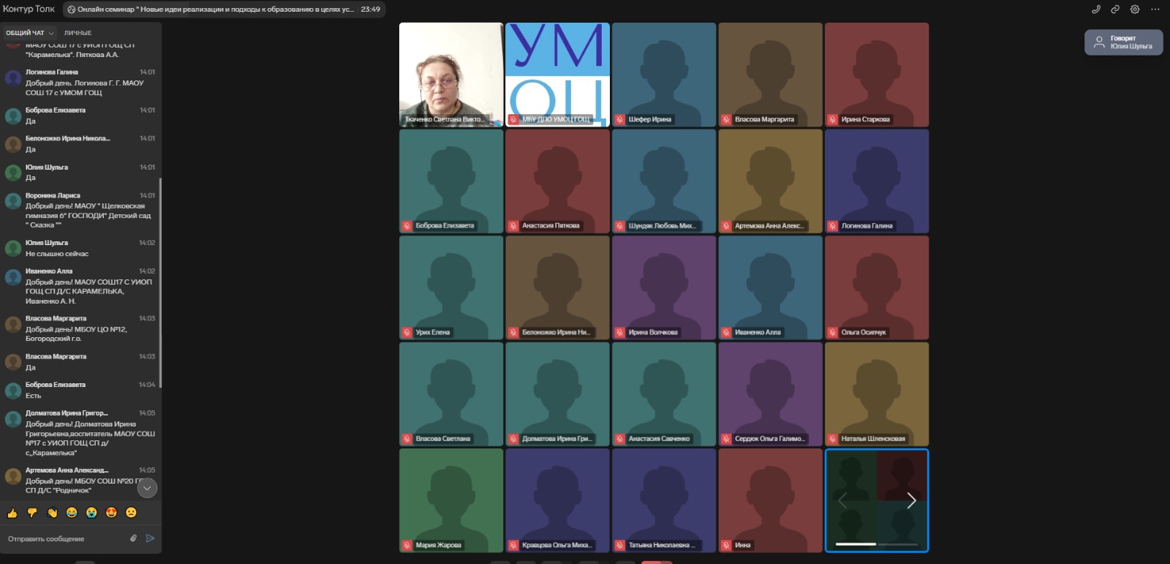Attach a file with the paperclip icon
The image size is (1170, 564).
click(133, 538)
